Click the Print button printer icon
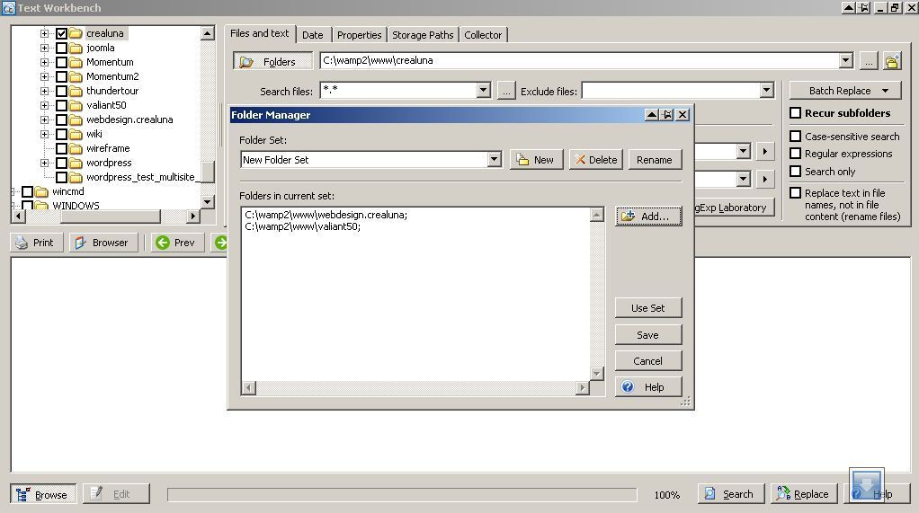Viewport: 919px width, 513px height. pos(22,243)
